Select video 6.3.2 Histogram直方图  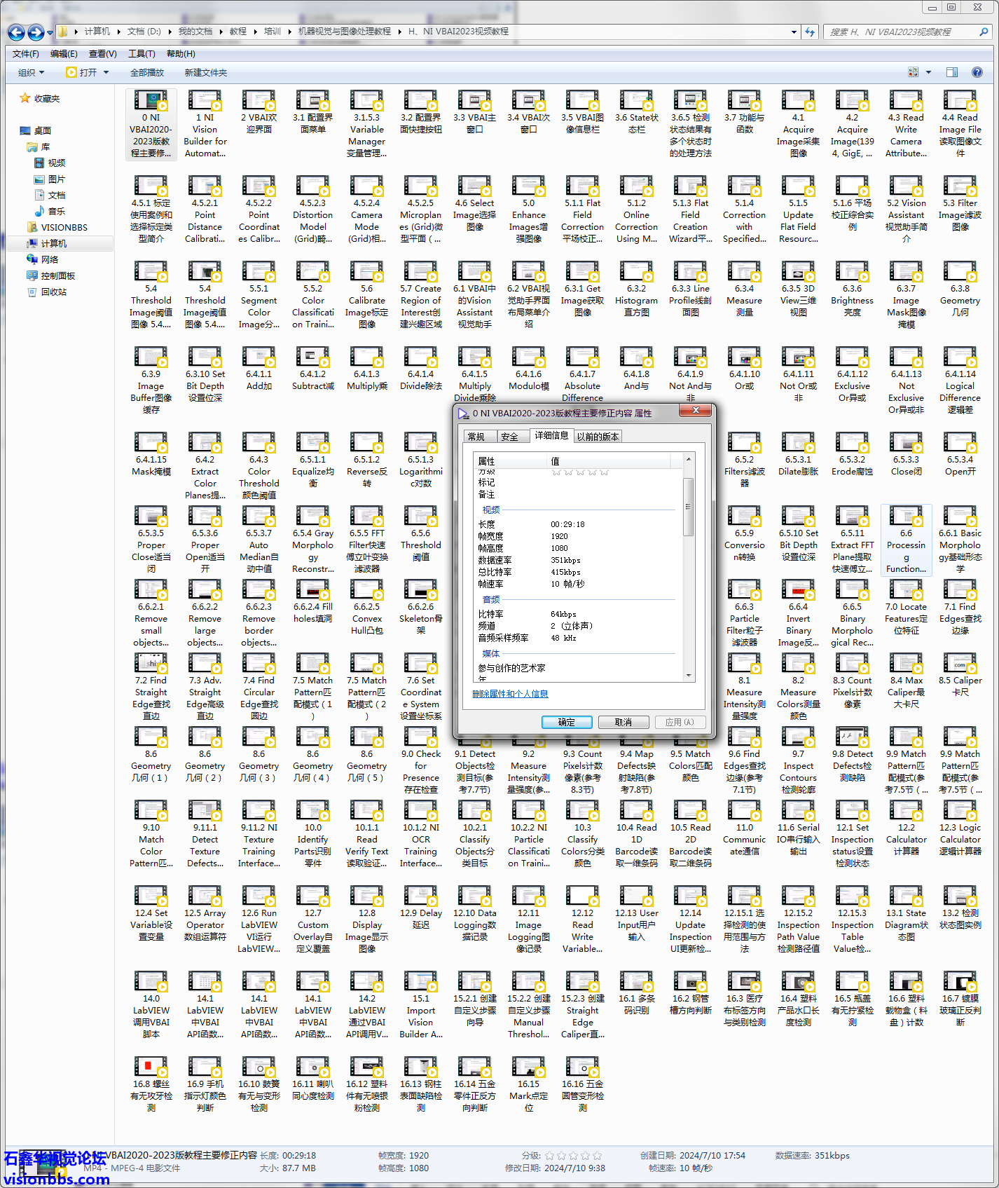click(x=636, y=289)
